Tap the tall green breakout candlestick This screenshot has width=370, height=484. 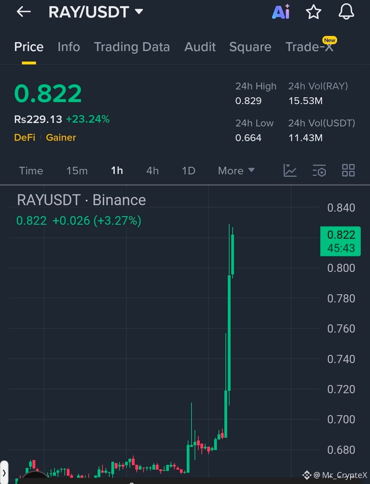click(229, 332)
